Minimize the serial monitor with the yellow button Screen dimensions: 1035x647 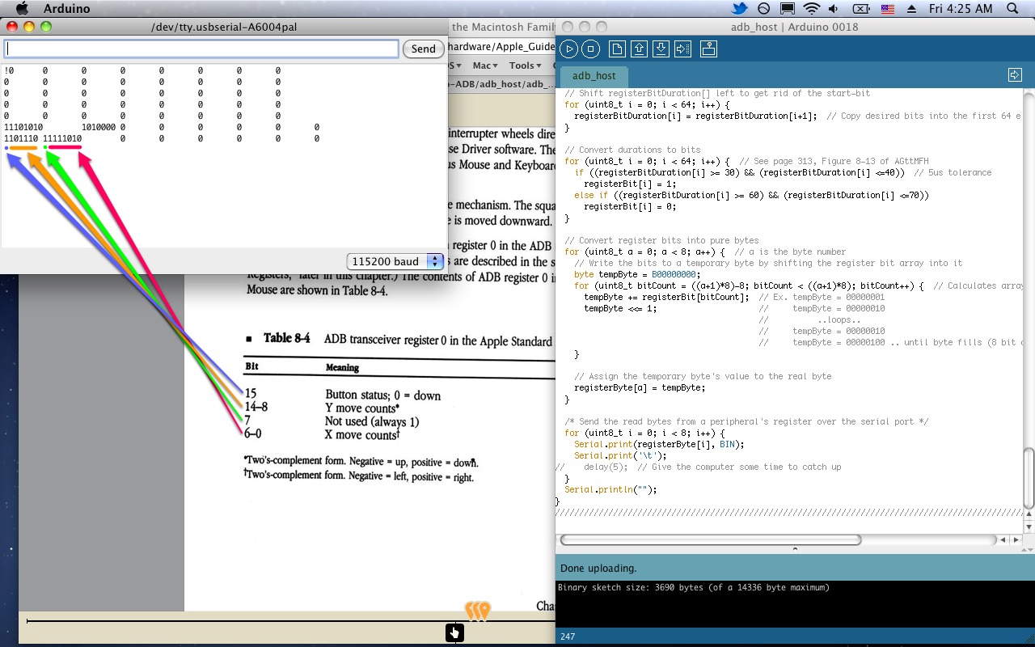[29, 27]
